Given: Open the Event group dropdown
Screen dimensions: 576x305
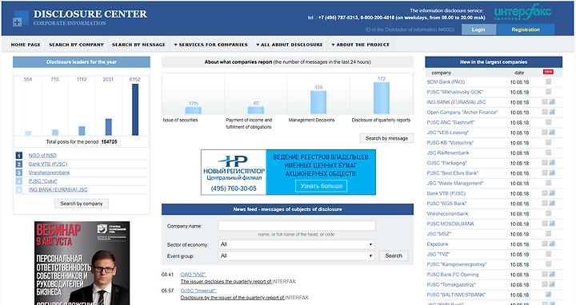Looking at the screenshot, I should pos(297,255).
